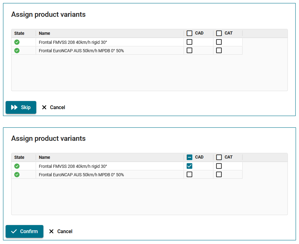The image size is (299, 244).
Task: Click green state icon for FMVSS 208 in upper dialog
Action: coord(17,42)
